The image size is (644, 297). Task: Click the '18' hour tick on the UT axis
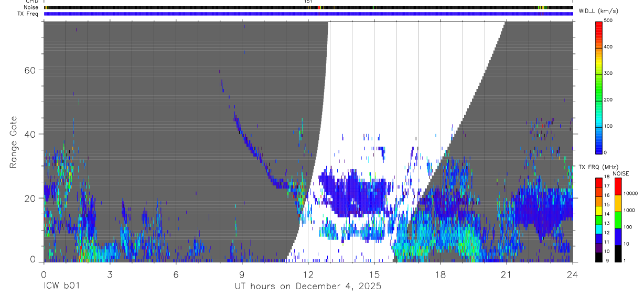440,274
